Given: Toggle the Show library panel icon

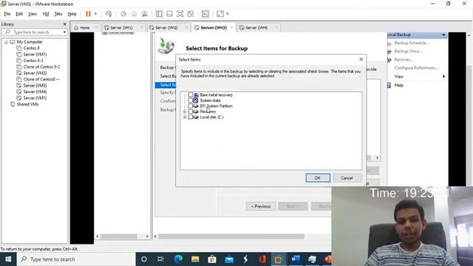Looking at the screenshot, I should [x=159, y=14].
